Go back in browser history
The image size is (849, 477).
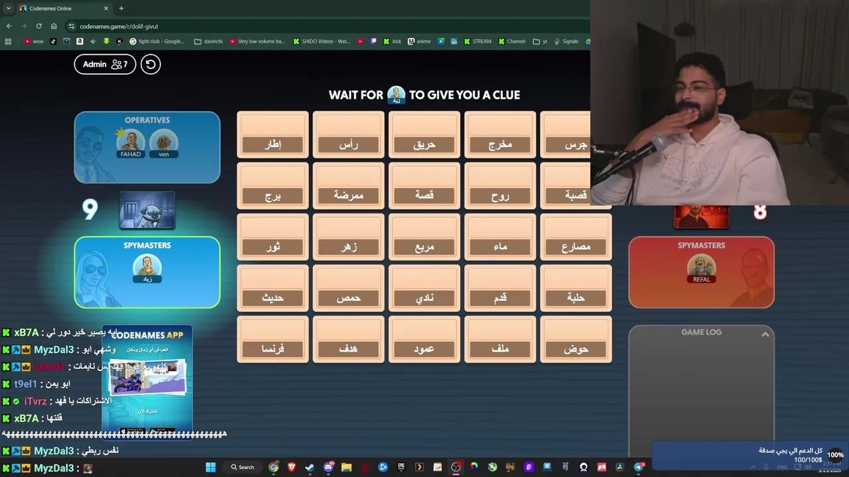pyautogui.click(x=9, y=26)
